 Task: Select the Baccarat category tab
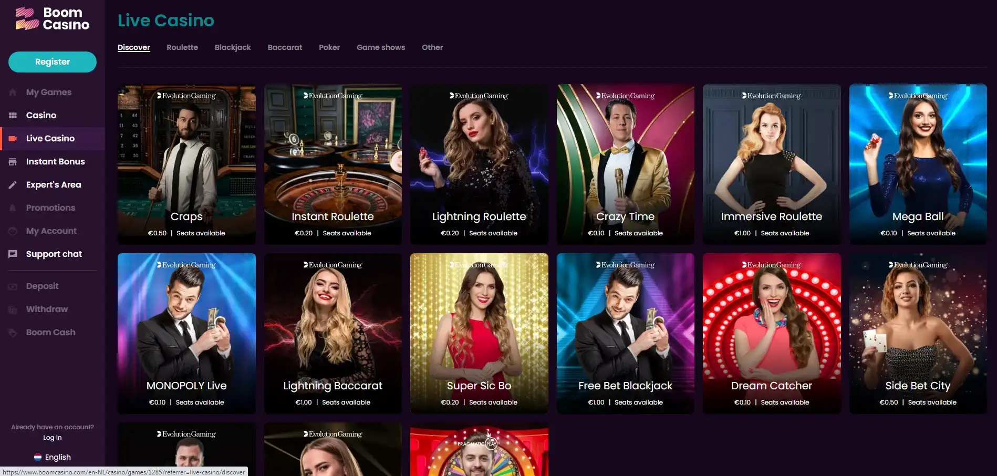pyautogui.click(x=285, y=47)
